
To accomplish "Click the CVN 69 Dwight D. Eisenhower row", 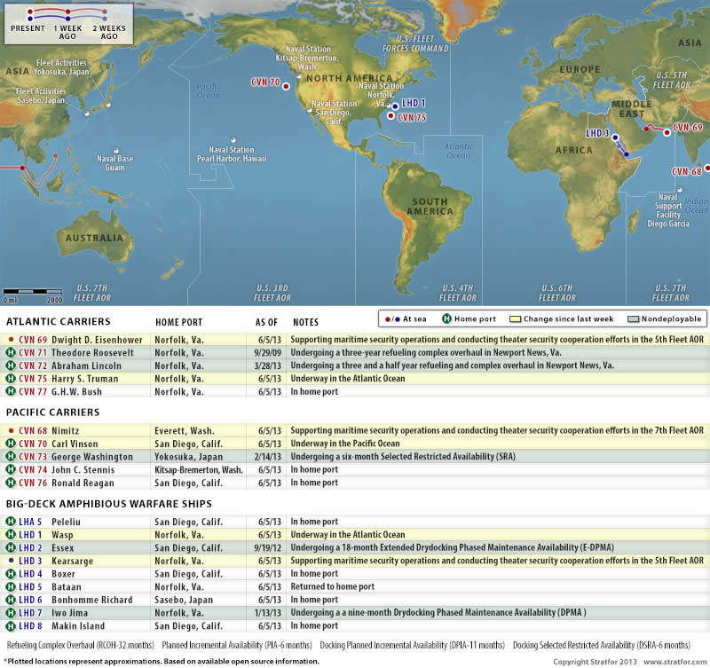I will tap(355, 340).
